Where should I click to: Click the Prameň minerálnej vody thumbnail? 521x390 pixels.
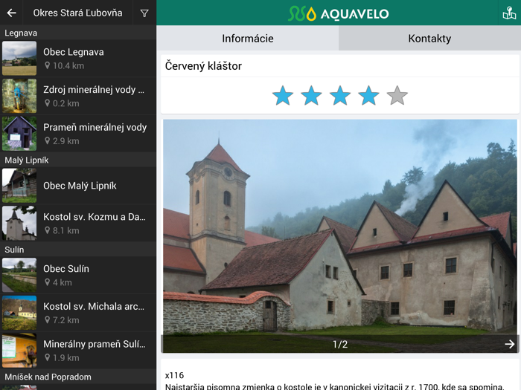click(19, 133)
